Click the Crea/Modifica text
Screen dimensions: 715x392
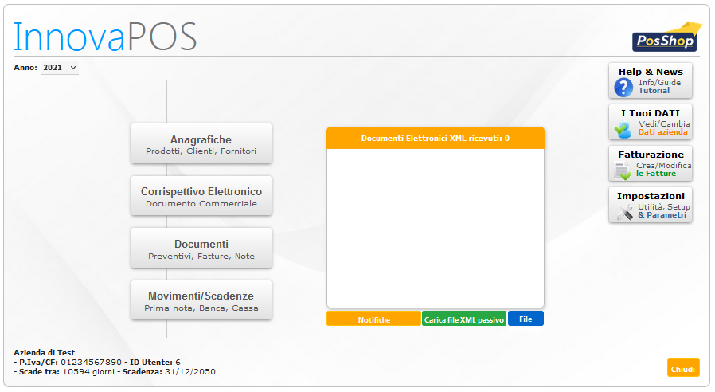[x=664, y=165]
